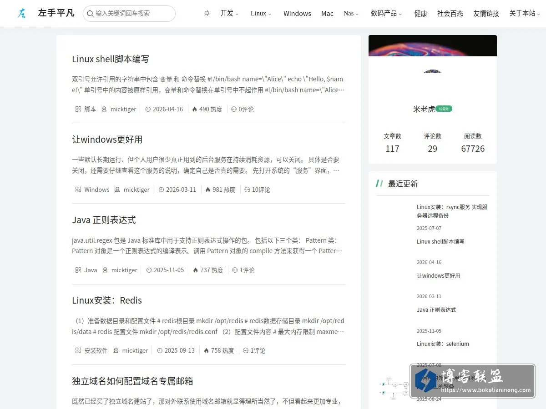Click the category icon beside Windows tag
This screenshot has height=409, width=546.
[x=78, y=190]
